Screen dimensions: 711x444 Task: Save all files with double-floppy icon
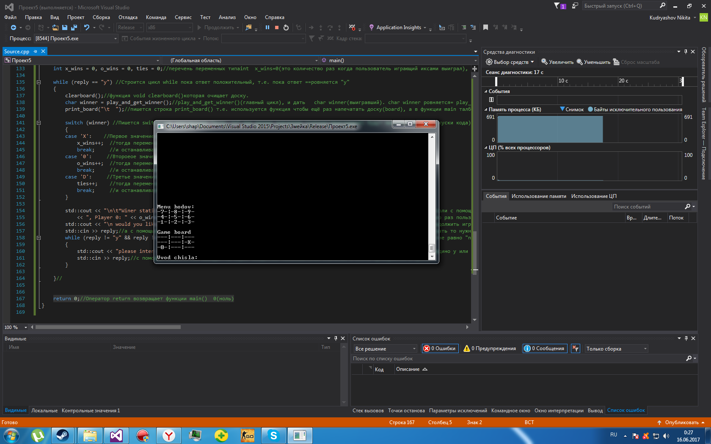coord(74,27)
